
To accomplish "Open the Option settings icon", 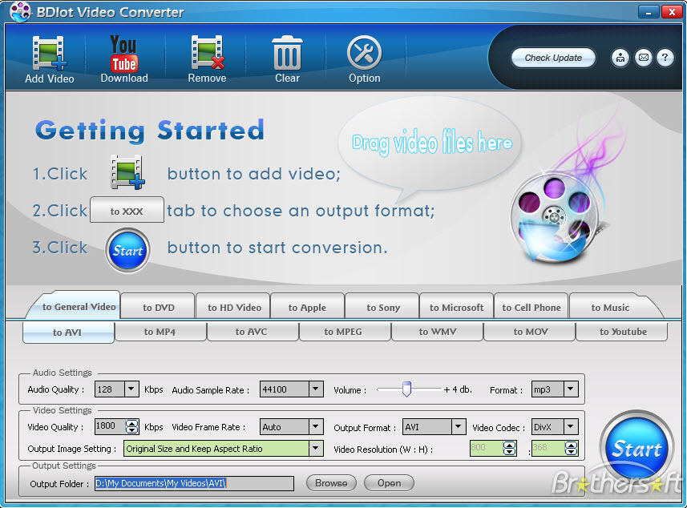I will tap(365, 59).
